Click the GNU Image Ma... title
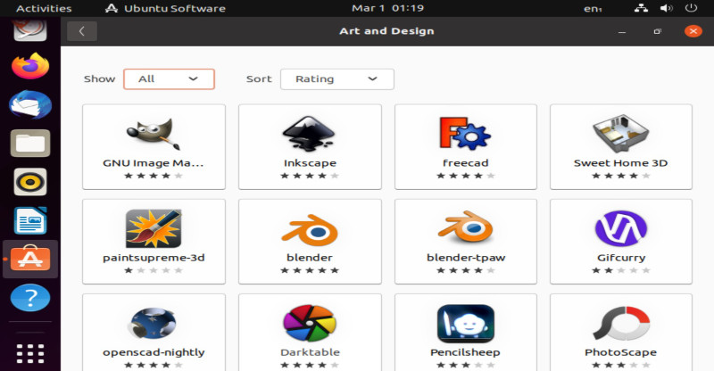Viewport: 714px width, 371px height. point(154,163)
